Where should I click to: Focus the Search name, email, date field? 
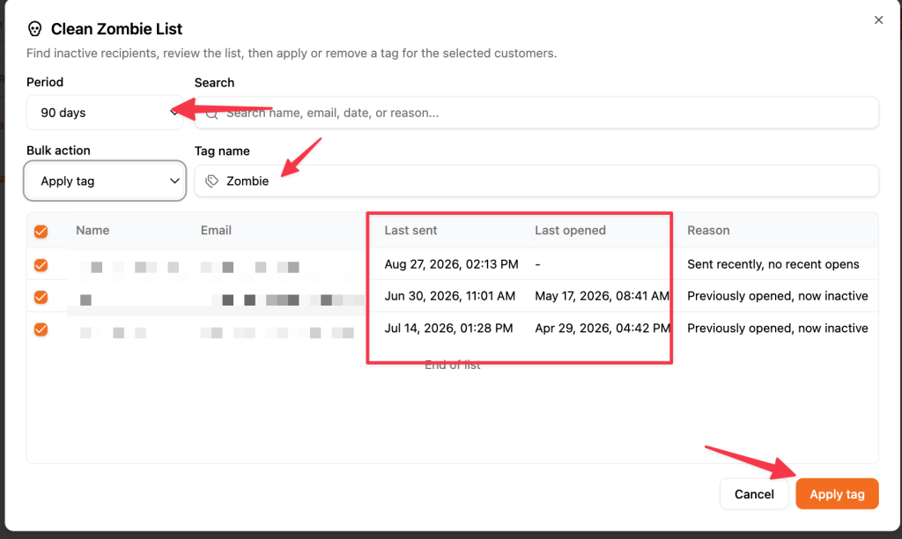coord(536,113)
